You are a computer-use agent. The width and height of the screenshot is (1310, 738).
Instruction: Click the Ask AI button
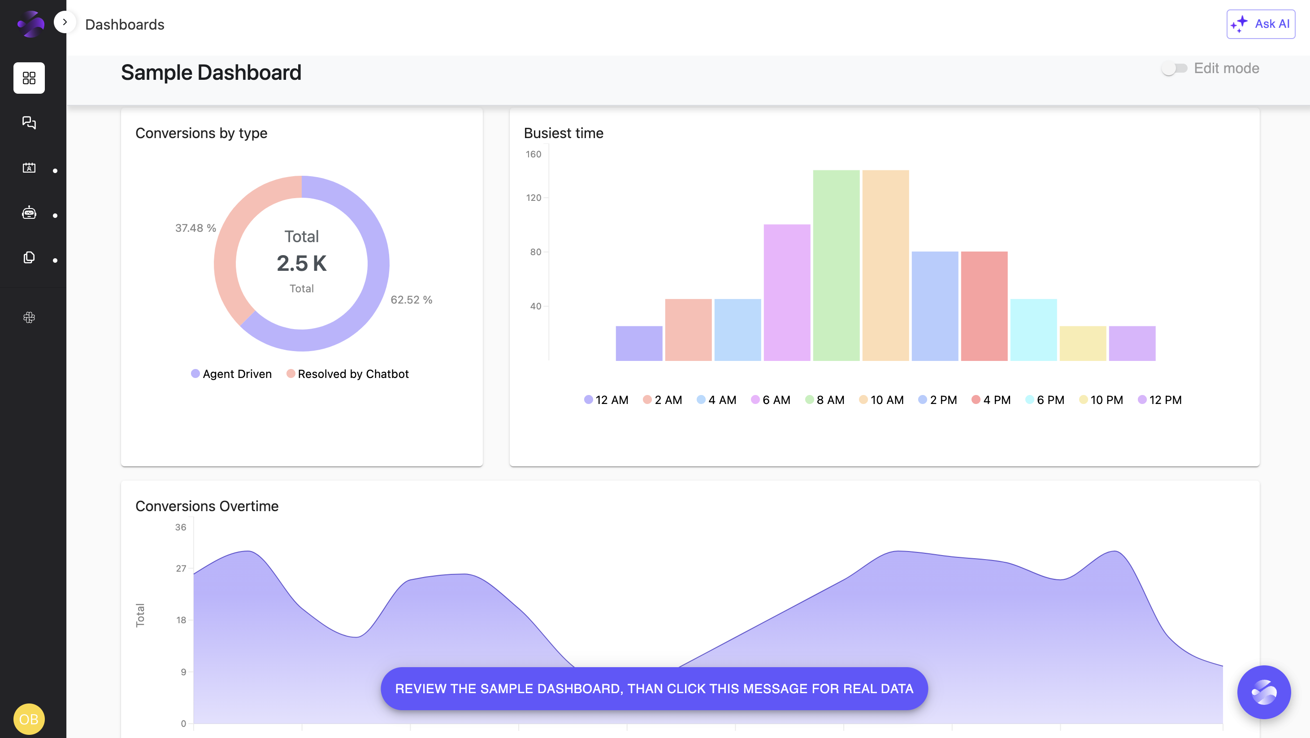pyautogui.click(x=1260, y=24)
